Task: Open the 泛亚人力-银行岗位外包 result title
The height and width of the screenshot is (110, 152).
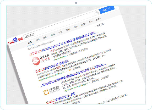Action: 65,43
